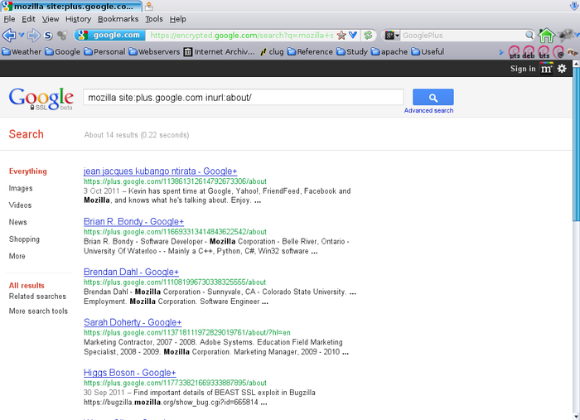Go forward with the Forward arrow
Viewport: 580px width, 420px height.
click(x=34, y=36)
